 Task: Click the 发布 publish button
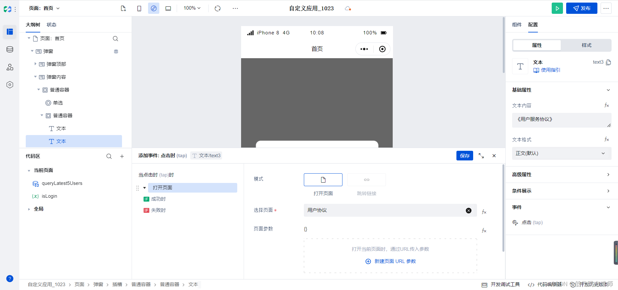582,8
